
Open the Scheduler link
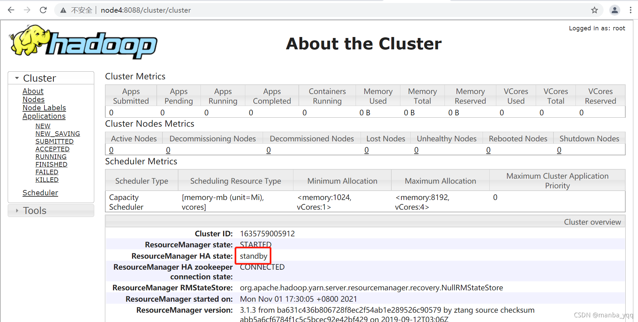pos(40,193)
